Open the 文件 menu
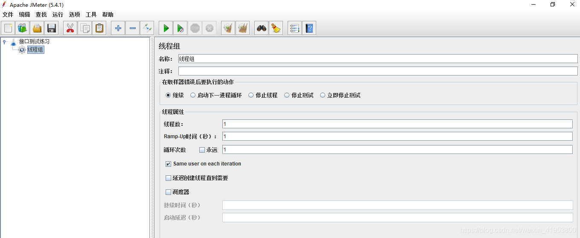 tap(8, 15)
